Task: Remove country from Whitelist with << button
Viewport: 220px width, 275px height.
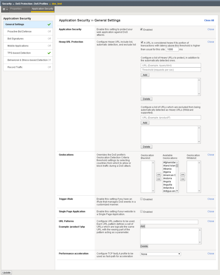Action: tap(182, 179)
